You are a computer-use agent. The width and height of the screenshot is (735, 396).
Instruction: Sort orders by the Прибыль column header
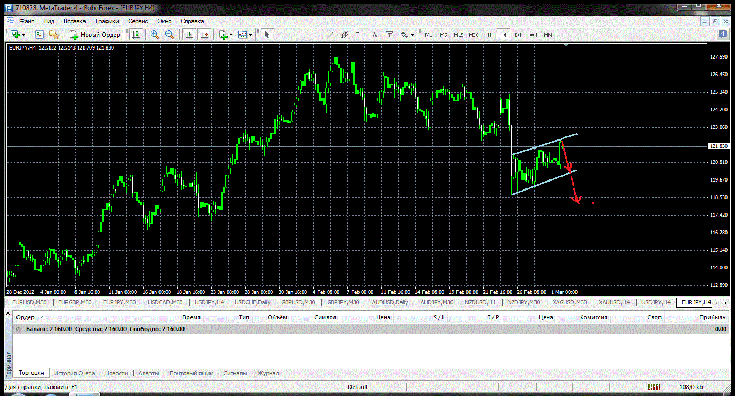tap(712, 317)
